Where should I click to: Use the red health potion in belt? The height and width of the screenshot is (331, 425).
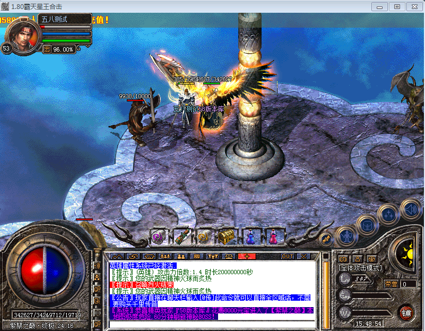(274, 236)
